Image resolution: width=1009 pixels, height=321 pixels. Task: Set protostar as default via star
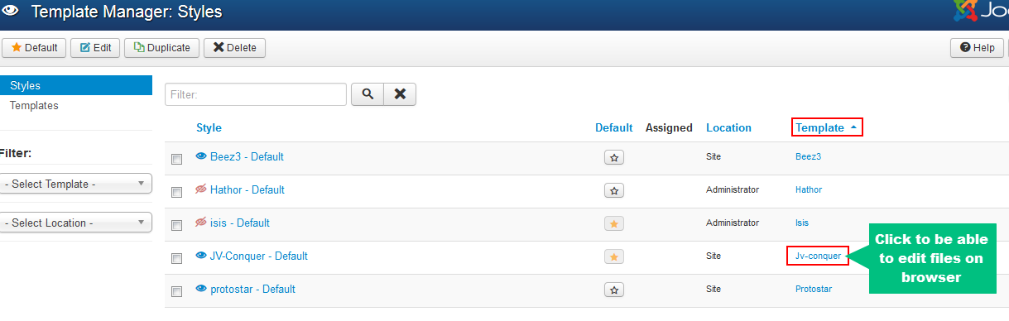click(x=614, y=290)
